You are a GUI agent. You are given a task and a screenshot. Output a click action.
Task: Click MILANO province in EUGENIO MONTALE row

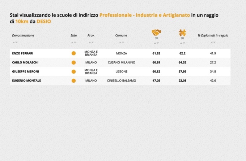point(91,80)
